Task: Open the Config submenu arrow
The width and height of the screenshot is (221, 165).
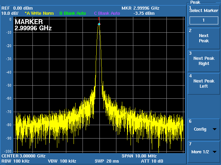Action: tap(214, 129)
